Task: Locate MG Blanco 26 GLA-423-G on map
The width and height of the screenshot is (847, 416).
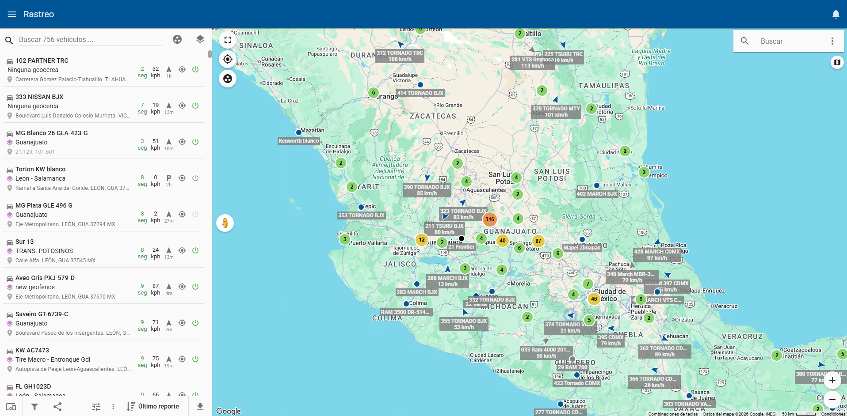Action: pos(182,142)
